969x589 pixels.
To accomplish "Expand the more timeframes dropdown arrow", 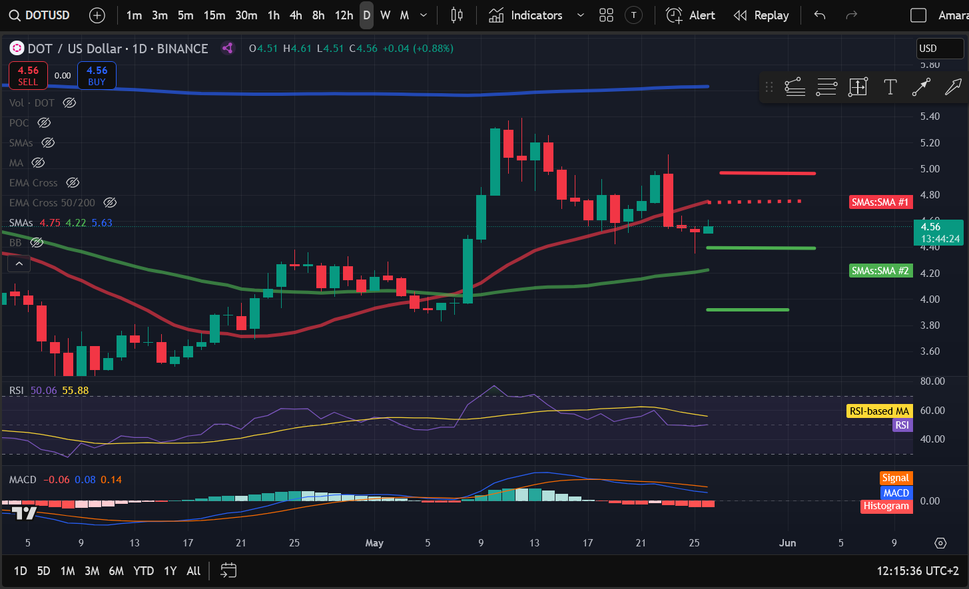I will (424, 15).
